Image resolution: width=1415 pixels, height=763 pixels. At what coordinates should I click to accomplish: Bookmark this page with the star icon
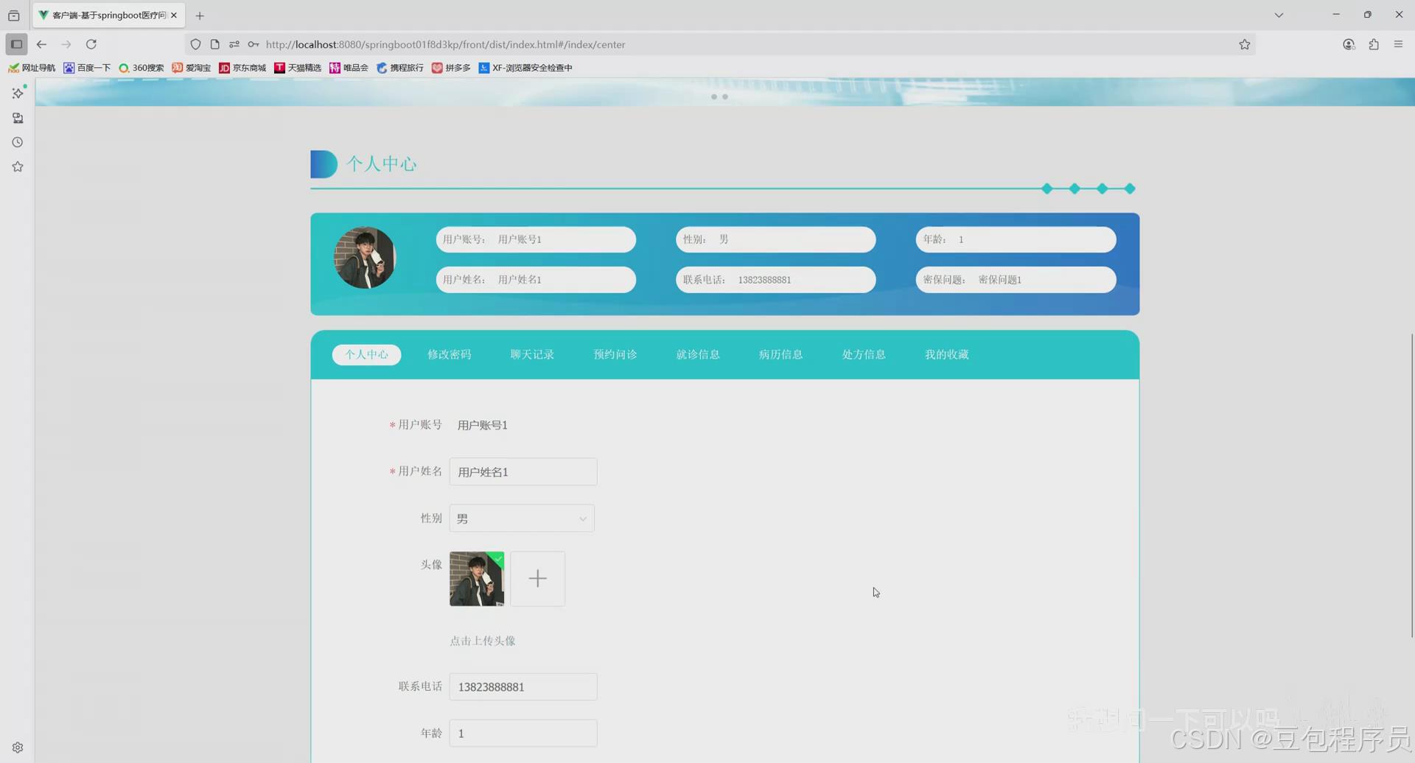pyautogui.click(x=1245, y=44)
